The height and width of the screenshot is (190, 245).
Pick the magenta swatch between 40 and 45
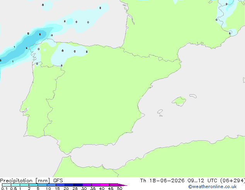click(105, 185)
